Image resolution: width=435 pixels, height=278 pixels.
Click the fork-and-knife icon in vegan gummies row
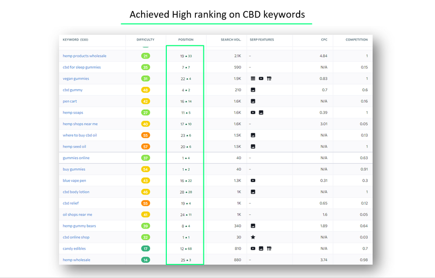[269, 79]
